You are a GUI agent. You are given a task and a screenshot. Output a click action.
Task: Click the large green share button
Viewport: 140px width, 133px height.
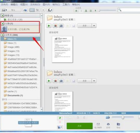pyautogui.click(x=80, y=126)
